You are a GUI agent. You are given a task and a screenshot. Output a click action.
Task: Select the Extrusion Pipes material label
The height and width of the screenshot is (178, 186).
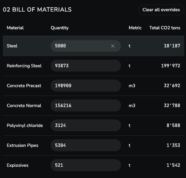[x=22, y=145]
